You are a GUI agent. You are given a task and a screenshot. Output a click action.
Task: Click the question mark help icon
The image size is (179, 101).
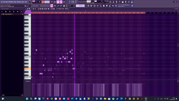click(119, 2)
